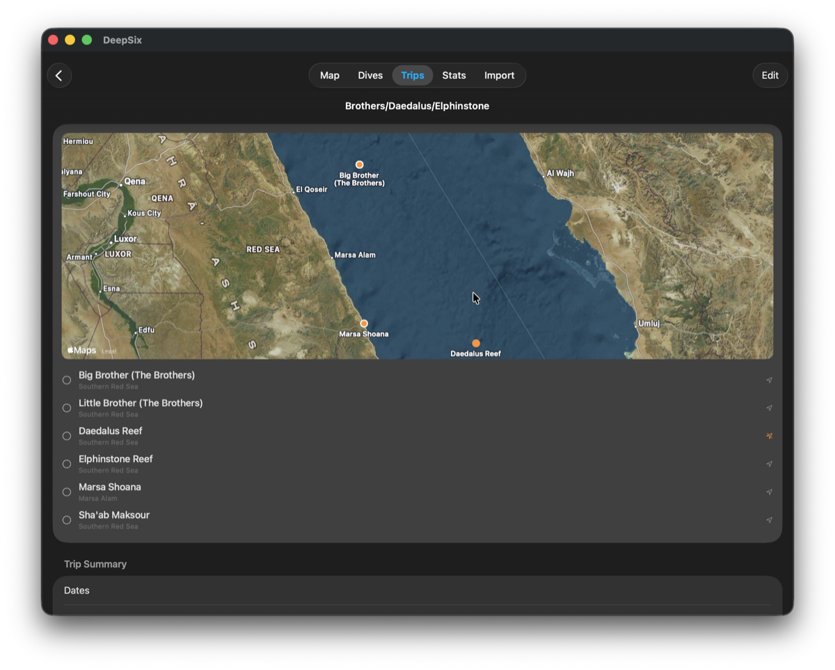
Task: Click the Qena city label on map
Action: [135, 181]
